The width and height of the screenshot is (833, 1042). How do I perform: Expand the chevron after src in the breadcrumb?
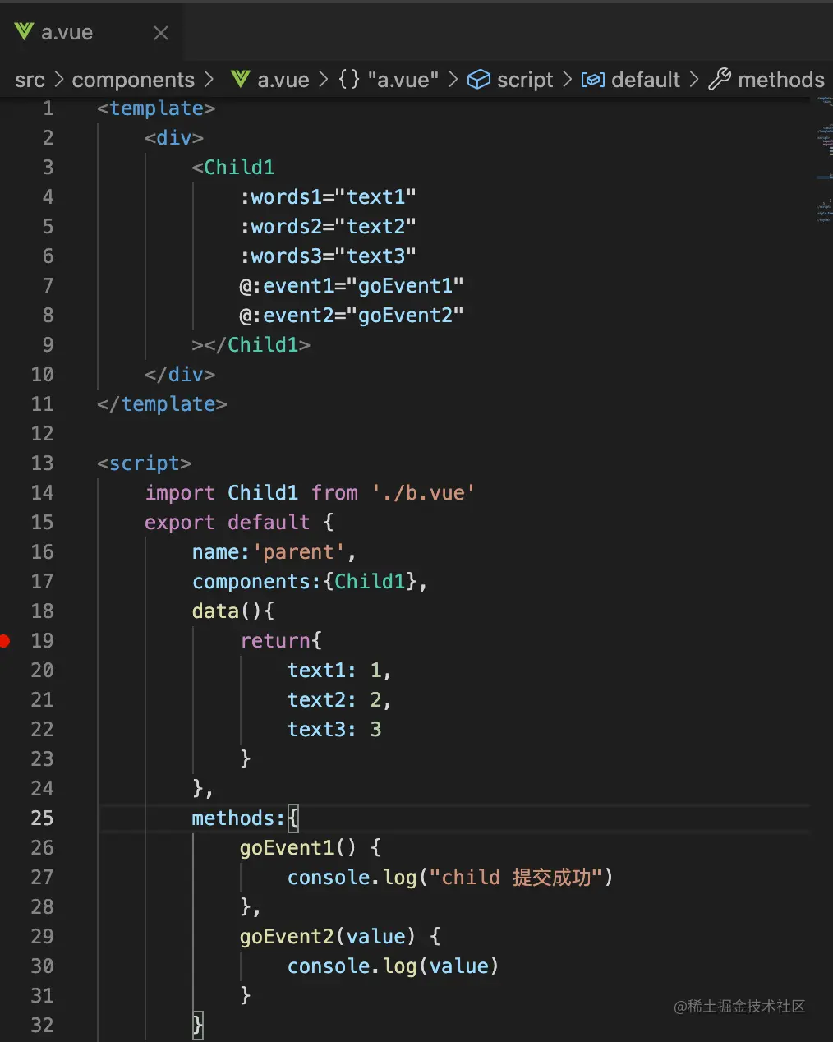[x=59, y=80]
